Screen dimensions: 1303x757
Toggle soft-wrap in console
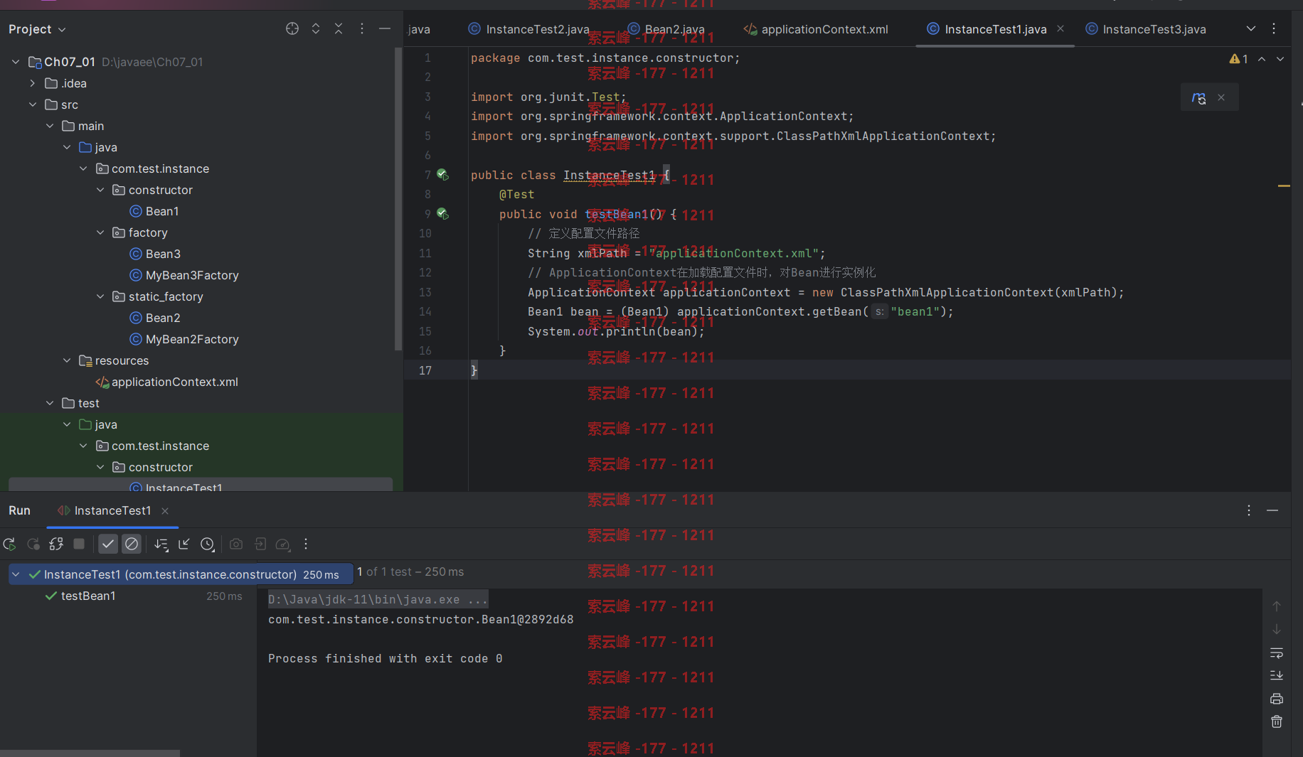(1277, 653)
